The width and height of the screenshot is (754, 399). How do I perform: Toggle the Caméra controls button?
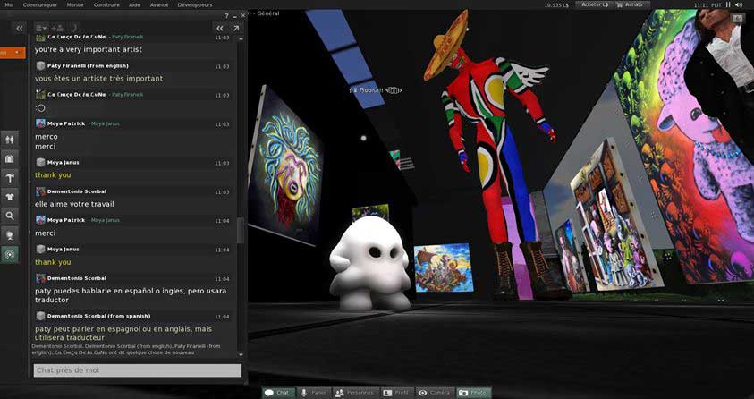coord(434,393)
